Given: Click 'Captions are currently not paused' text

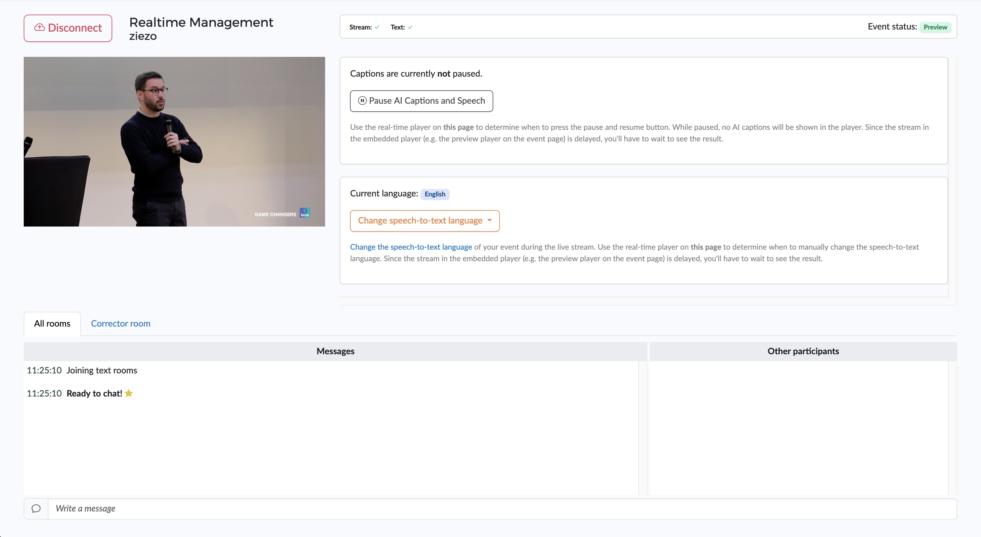Looking at the screenshot, I should tap(416, 74).
